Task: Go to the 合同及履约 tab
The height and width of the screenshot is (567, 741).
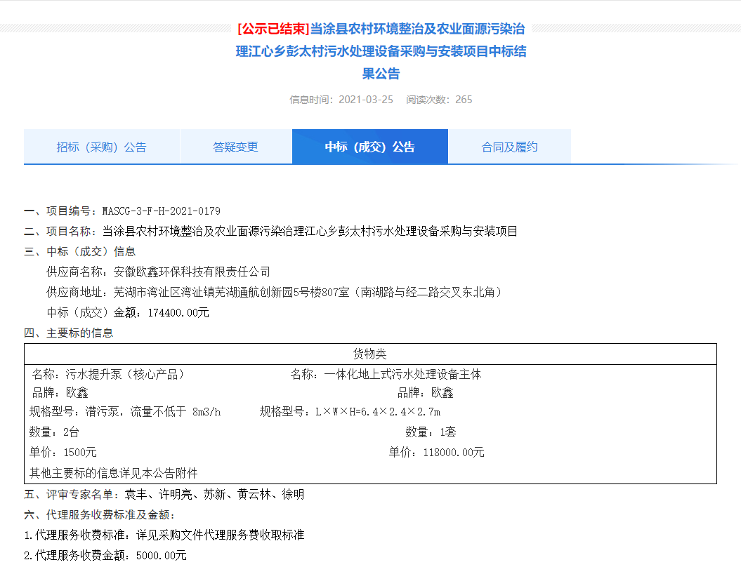Action: (x=509, y=147)
